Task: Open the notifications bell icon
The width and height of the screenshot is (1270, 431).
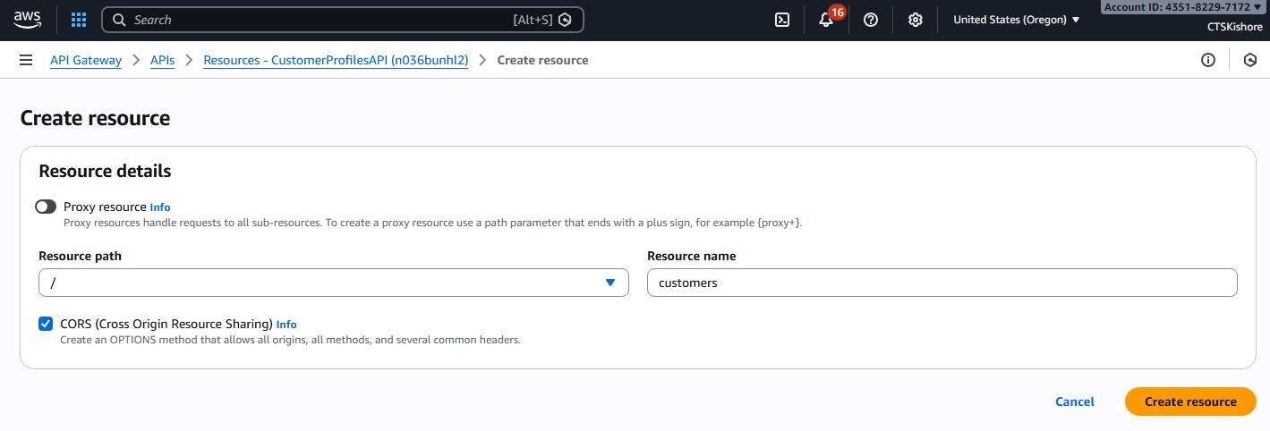Action: point(826,20)
